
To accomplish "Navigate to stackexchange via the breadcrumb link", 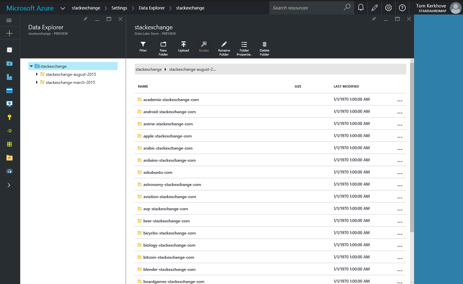I will coord(86,8).
